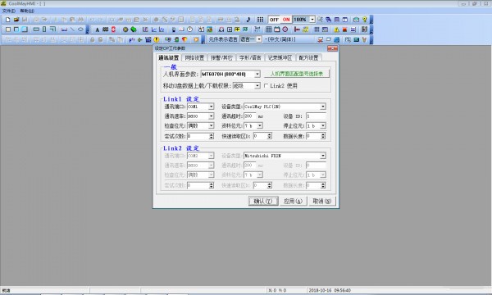The image size is (492, 295).
Task: Click the yellow warning triangle icon
Action: [x=336, y=29]
